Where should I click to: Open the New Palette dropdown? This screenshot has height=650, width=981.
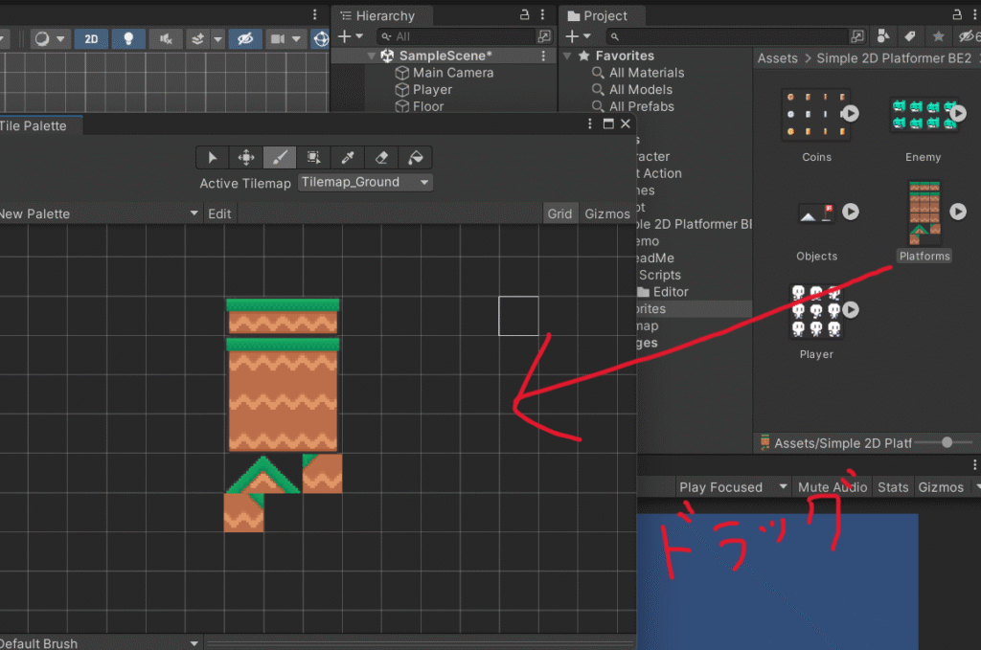[99, 213]
